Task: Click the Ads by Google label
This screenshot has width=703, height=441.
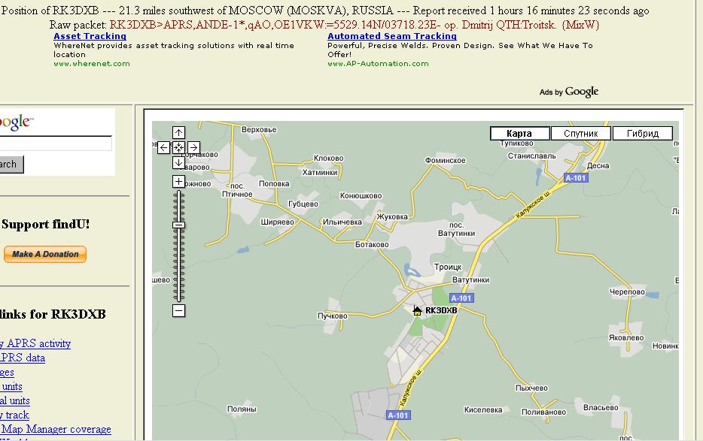Action: click(x=569, y=92)
